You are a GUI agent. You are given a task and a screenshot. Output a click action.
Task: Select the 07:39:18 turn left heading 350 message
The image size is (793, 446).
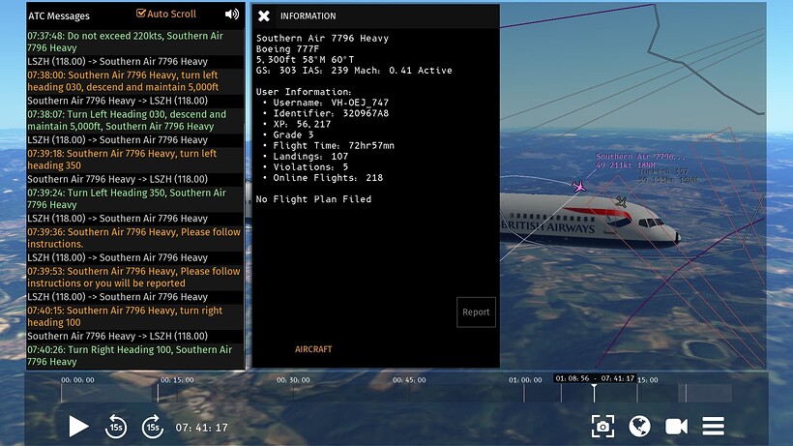(x=135, y=160)
